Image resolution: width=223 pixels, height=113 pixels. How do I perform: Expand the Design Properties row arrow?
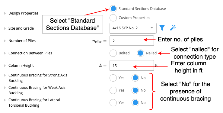click(x=5, y=13)
